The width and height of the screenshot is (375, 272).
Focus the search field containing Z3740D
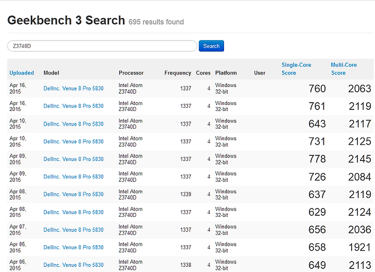pyautogui.click(x=102, y=46)
